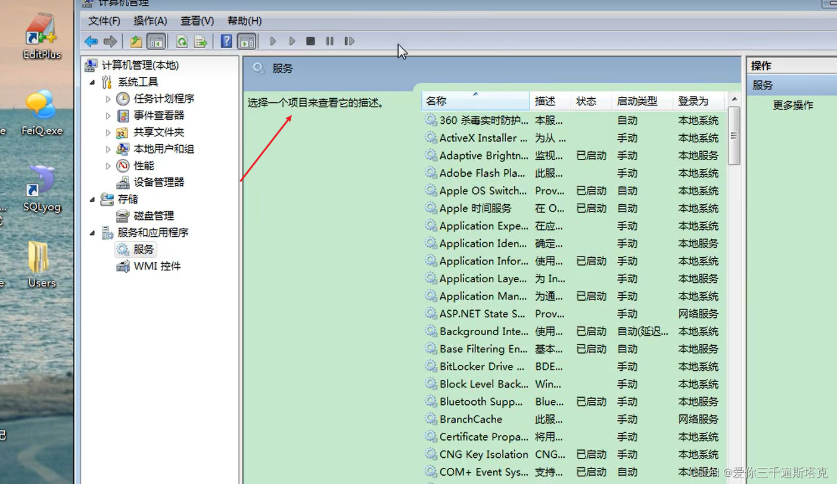The height and width of the screenshot is (484, 837).
Task: Toggle the console tree visibility icon
Action: click(156, 41)
